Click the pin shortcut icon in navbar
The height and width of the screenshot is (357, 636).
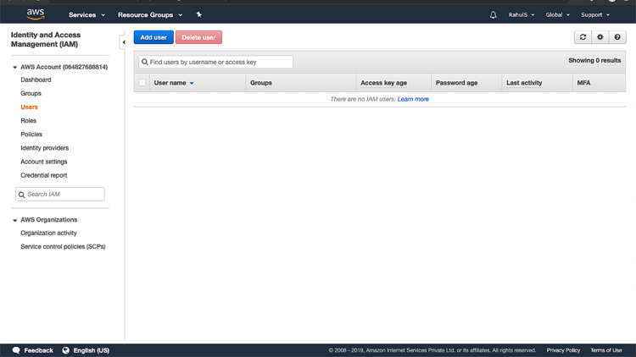tap(199, 14)
